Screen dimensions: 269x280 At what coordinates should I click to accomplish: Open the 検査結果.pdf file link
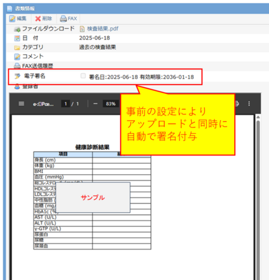[x=103, y=29]
